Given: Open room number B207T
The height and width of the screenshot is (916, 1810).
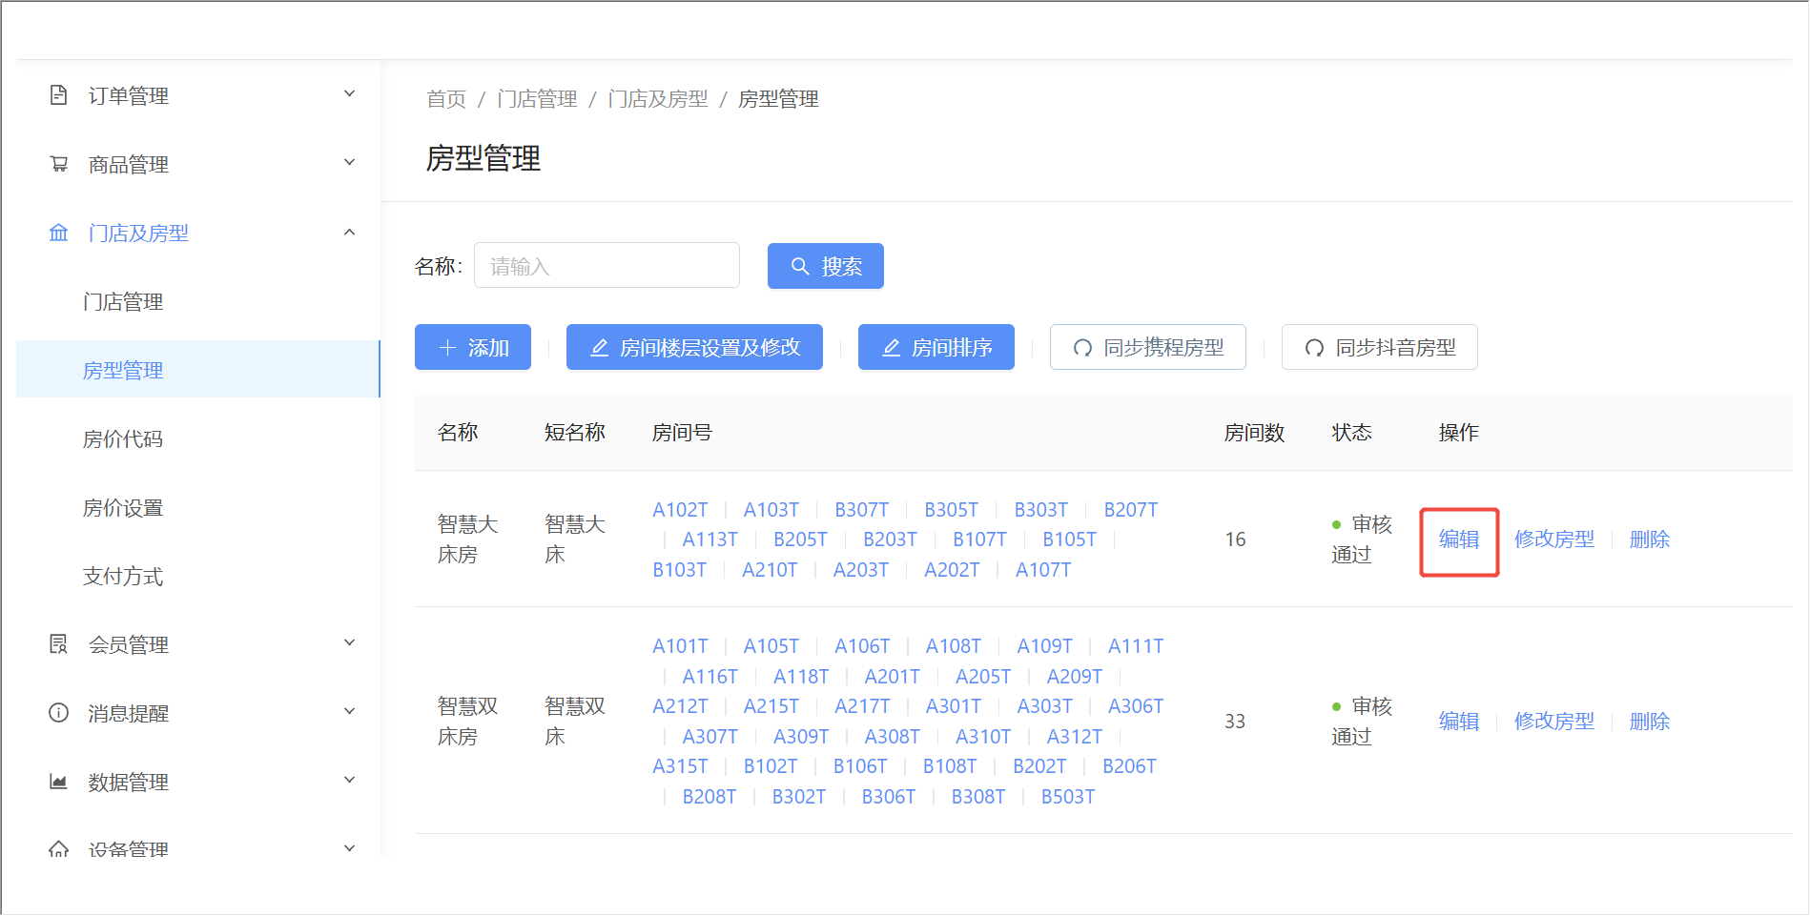Looking at the screenshot, I should tap(1131, 510).
